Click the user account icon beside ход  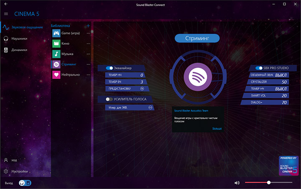point(6,160)
